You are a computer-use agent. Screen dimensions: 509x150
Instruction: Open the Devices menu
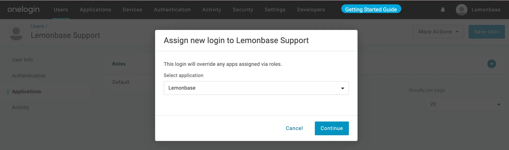[132, 10]
